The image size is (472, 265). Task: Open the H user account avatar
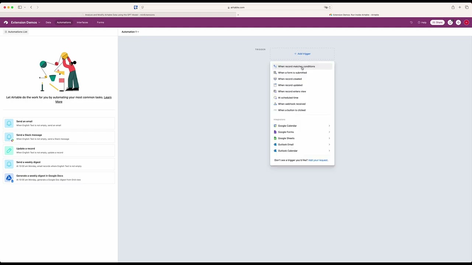[x=466, y=22]
